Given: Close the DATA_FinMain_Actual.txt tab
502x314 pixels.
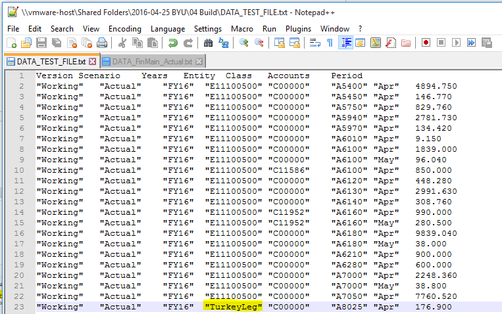Looking at the screenshot, I should pyautogui.click(x=199, y=61).
